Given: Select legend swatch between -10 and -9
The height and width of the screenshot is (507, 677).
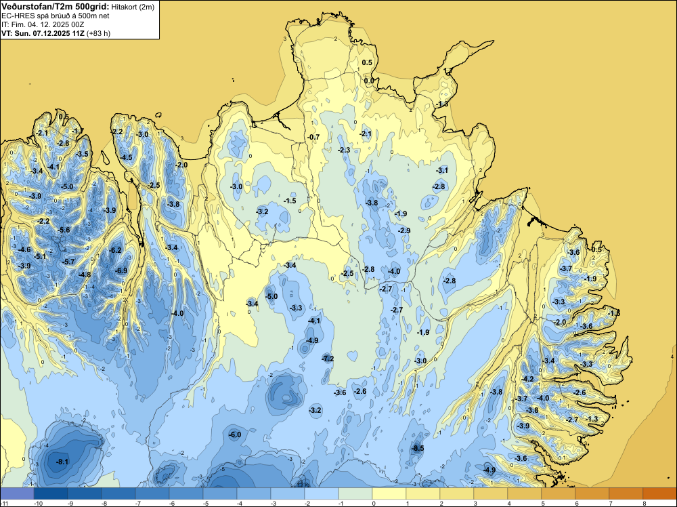Looking at the screenshot, I should coord(51,493).
